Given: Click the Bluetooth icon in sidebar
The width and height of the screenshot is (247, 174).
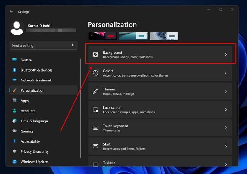Looking at the screenshot, I should pyautogui.click(x=15, y=70).
